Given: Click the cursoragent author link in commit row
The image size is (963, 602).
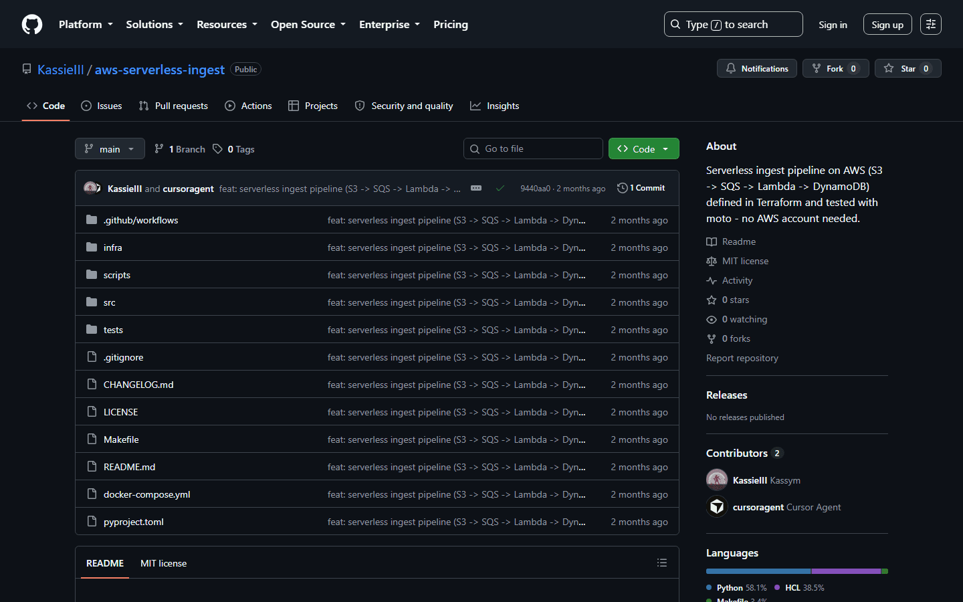Looking at the screenshot, I should (189, 189).
